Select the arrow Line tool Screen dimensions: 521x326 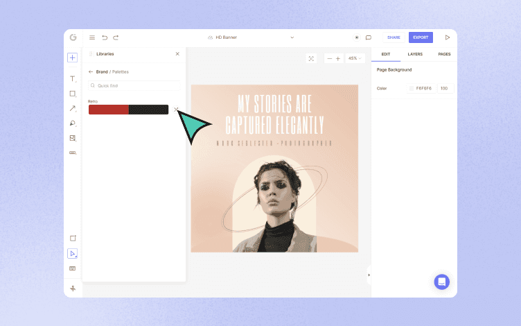coord(73,108)
